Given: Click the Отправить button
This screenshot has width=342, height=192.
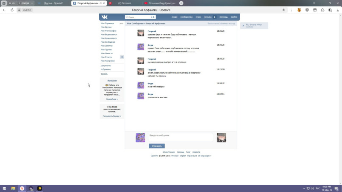Looking at the screenshot, I should tap(157, 146).
